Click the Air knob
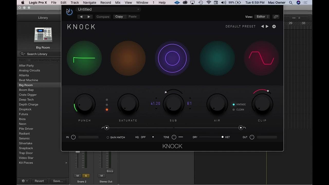This screenshot has width=329, height=185. pos(217,104)
